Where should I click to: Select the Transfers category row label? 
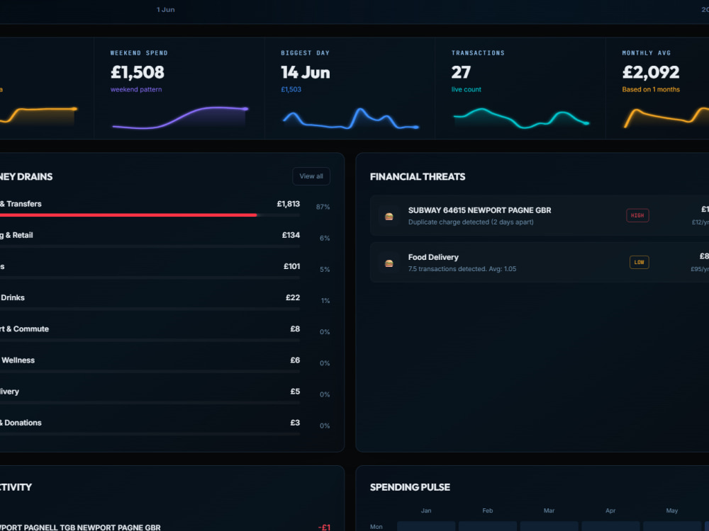pos(21,204)
